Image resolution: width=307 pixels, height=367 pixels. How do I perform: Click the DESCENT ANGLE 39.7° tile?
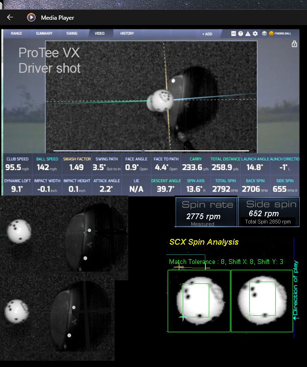[x=166, y=185]
